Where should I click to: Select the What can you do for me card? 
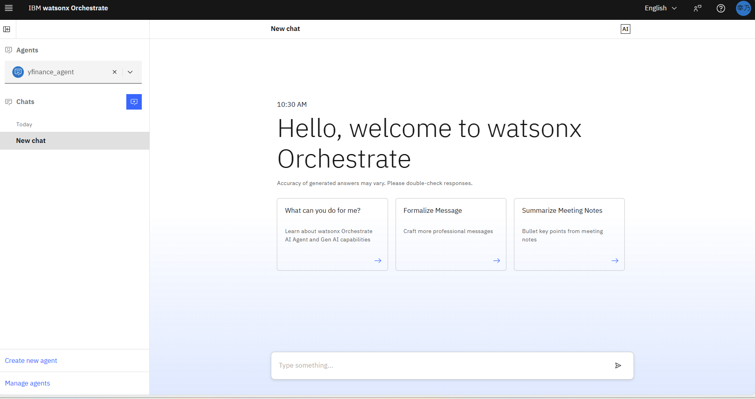point(332,234)
